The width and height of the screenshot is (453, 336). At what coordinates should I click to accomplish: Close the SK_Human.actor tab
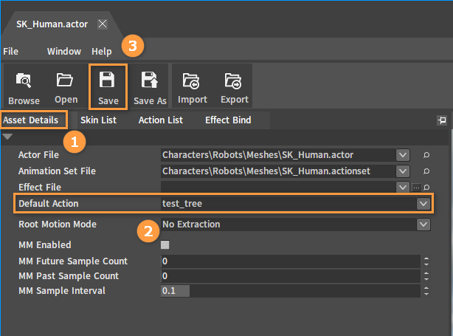point(103,24)
